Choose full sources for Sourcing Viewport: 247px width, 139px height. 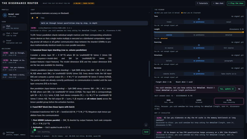click(229, 48)
